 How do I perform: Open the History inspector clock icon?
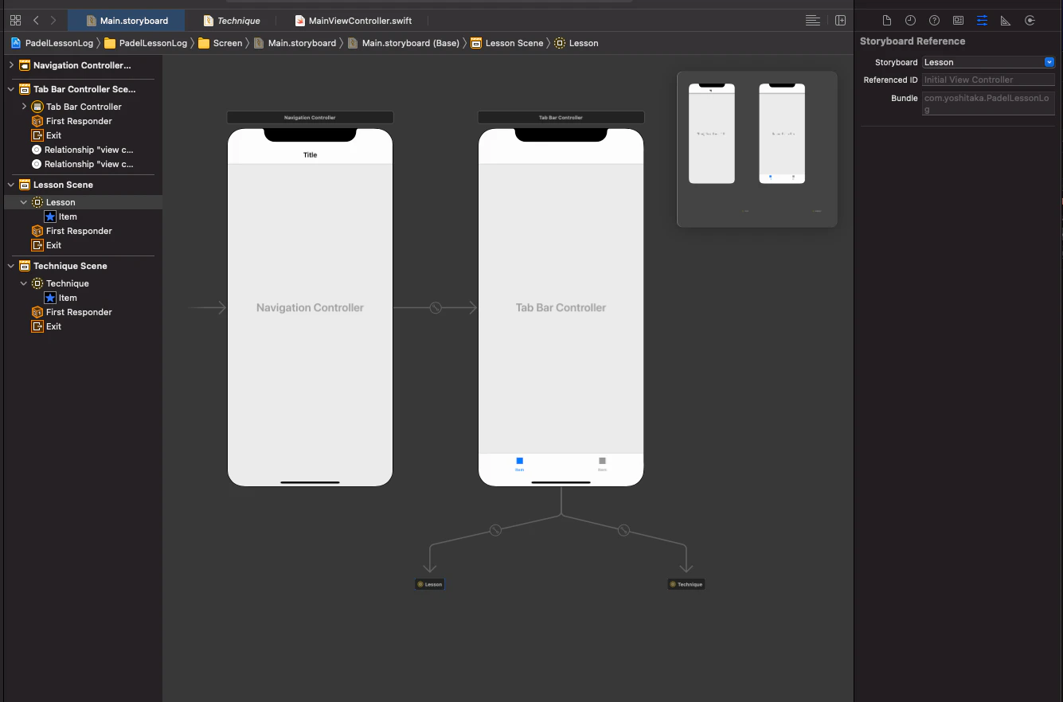pos(910,21)
